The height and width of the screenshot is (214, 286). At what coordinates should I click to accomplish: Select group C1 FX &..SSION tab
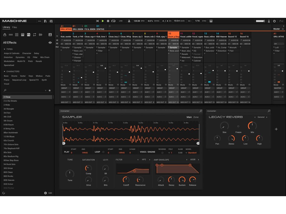(90, 28)
